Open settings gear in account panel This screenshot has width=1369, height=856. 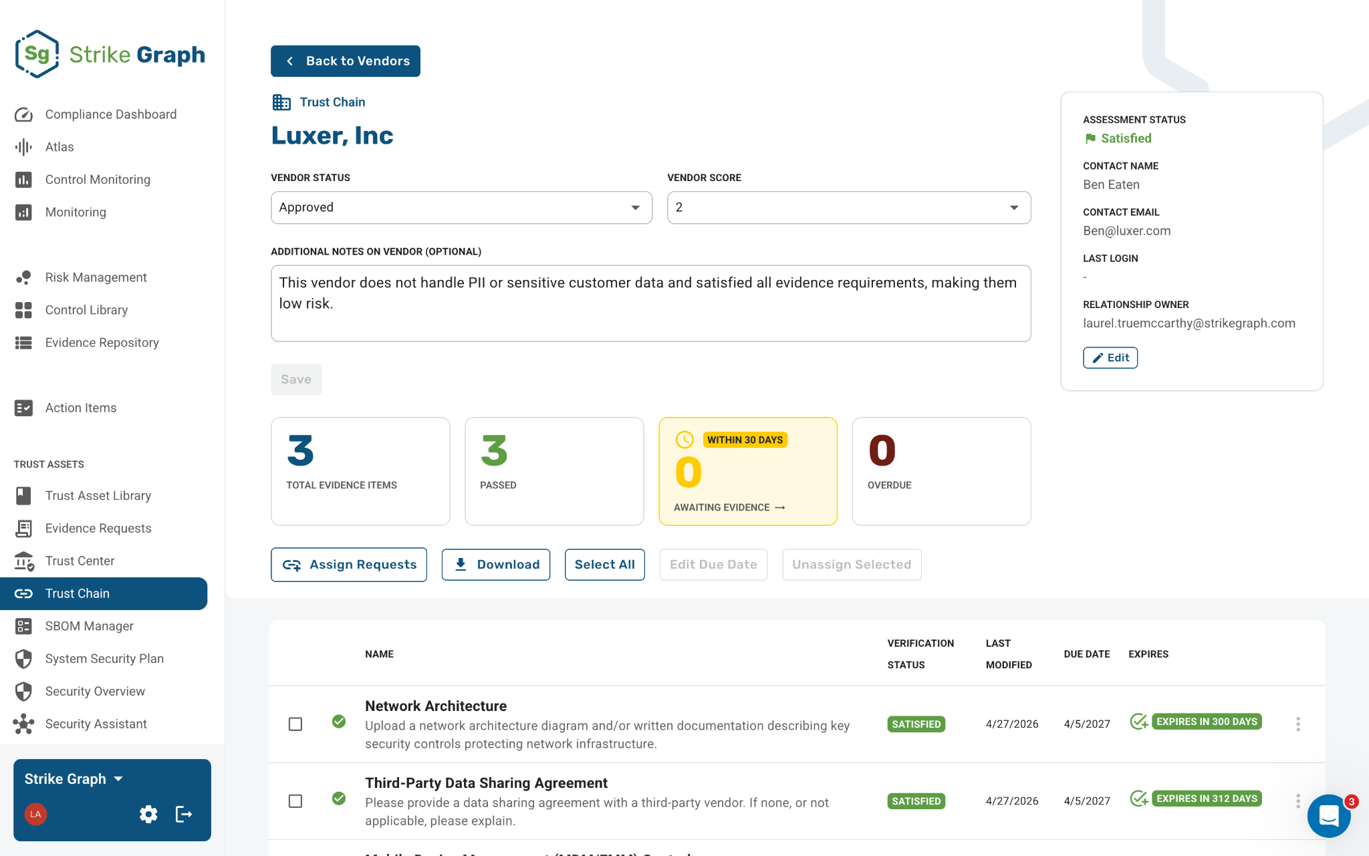(148, 814)
